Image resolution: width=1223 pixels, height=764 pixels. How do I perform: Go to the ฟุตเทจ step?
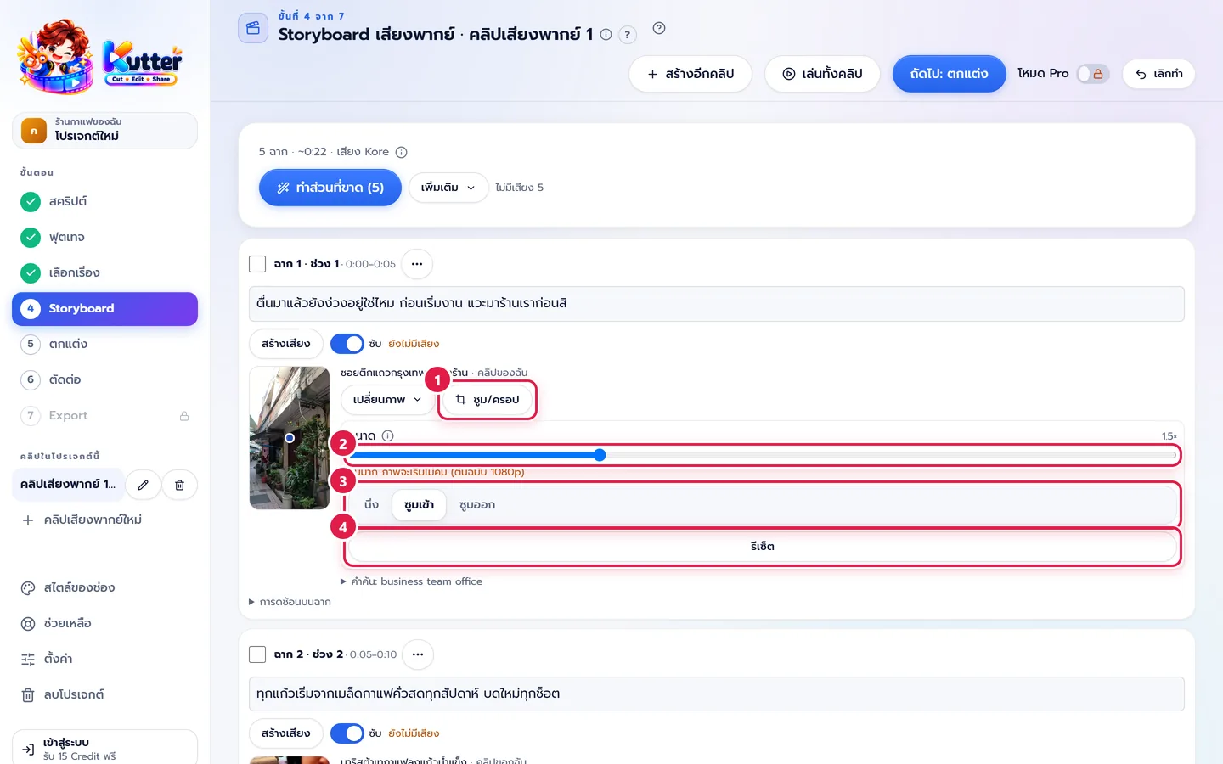click(104, 237)
